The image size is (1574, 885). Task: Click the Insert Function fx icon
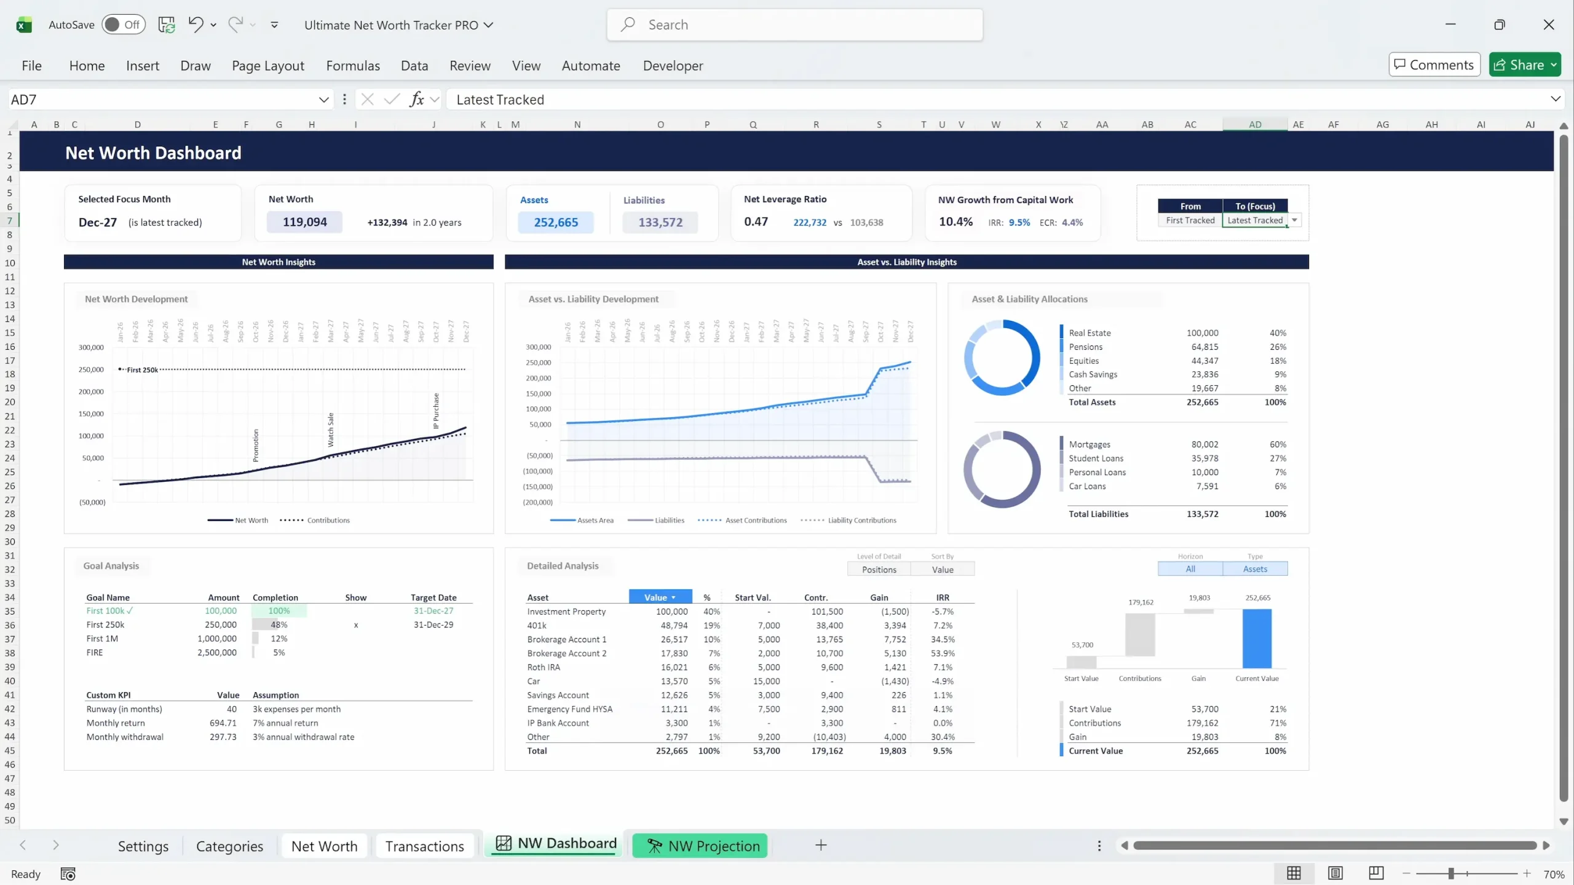click(x=417, y=99)
